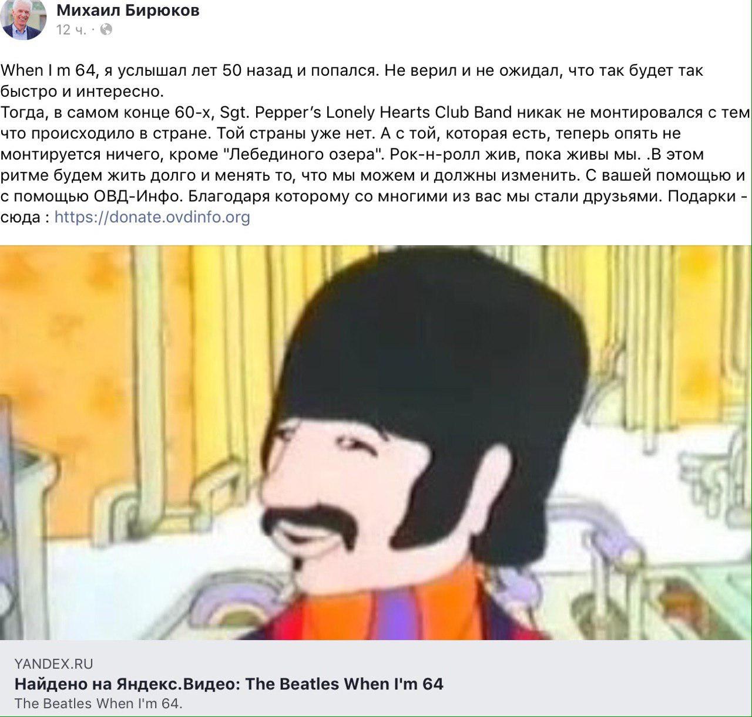Open Михаил Бирюков's profile avatar

click(x=25, y=19)
